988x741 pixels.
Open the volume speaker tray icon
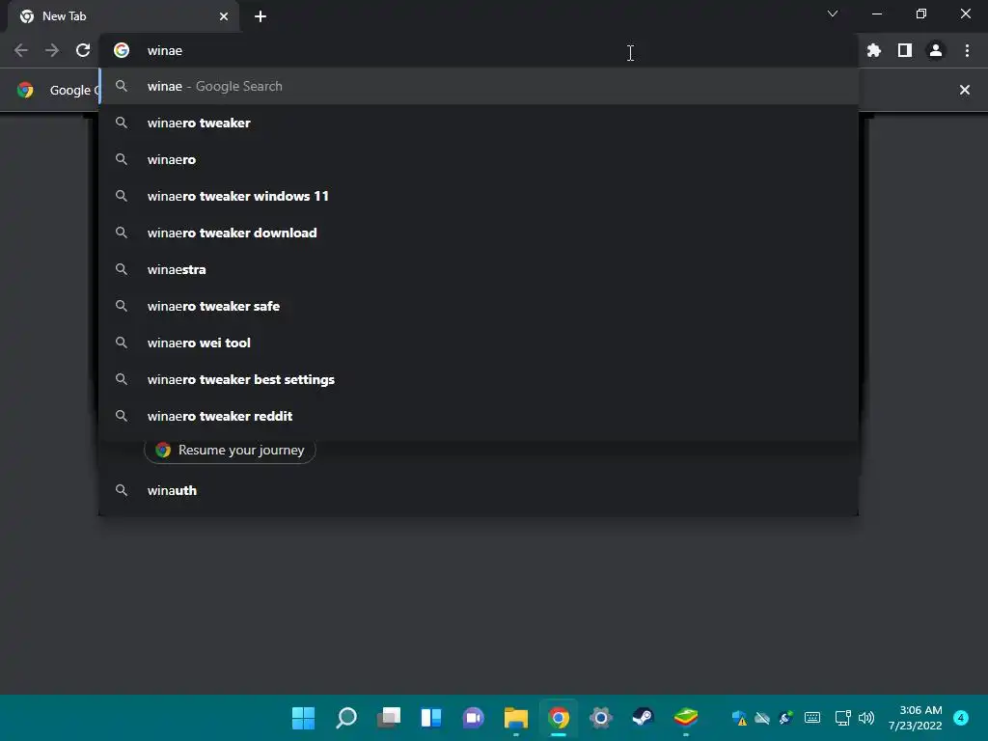click(867, 718)
